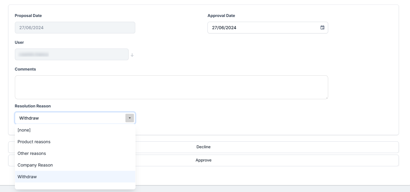Click the Resolution Reason label

pos(33,106)
